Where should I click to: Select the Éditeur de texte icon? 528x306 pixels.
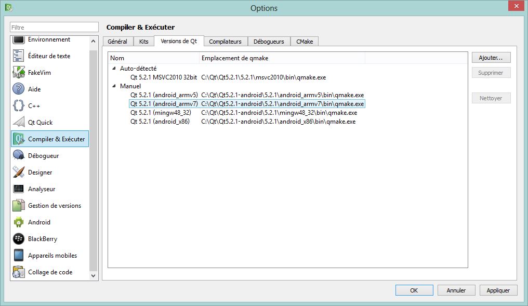(x=19, y=56)
